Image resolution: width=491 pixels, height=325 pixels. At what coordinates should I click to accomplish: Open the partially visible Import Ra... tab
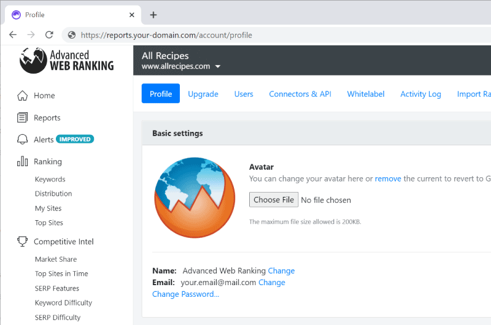click(x=474, y=94)
